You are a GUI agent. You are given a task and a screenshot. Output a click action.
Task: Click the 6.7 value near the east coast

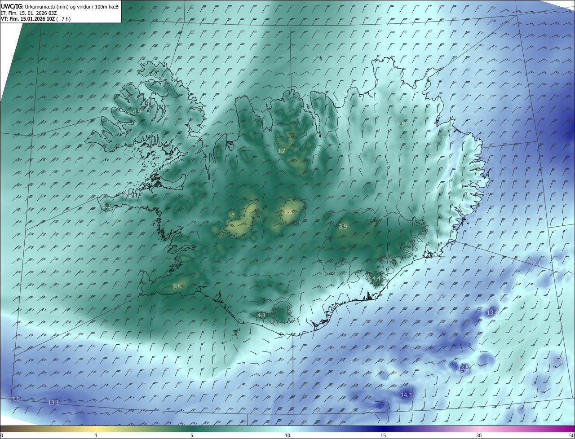441,139
